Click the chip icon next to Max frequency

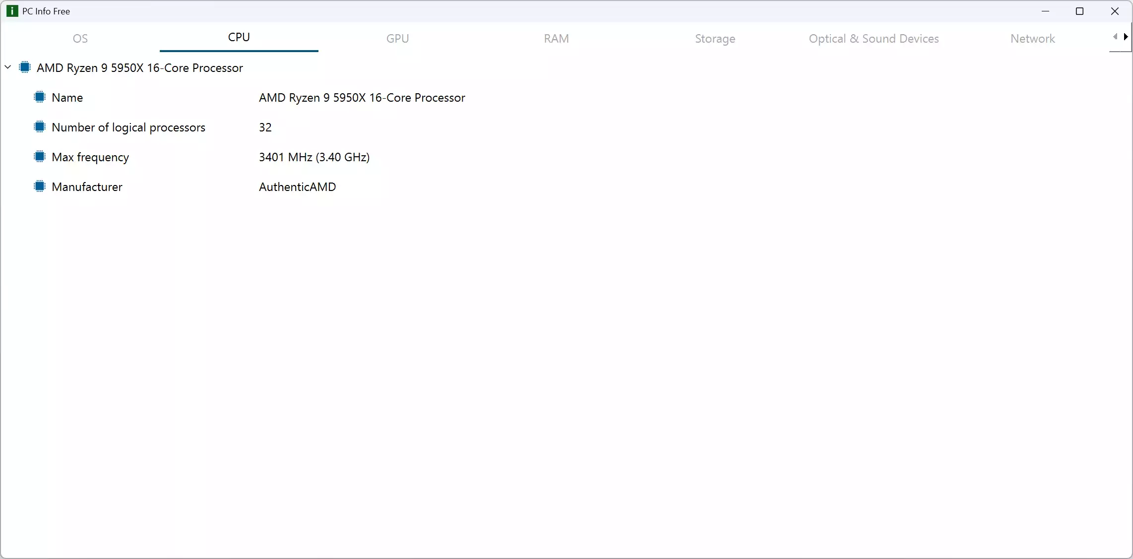coord(40,157)
